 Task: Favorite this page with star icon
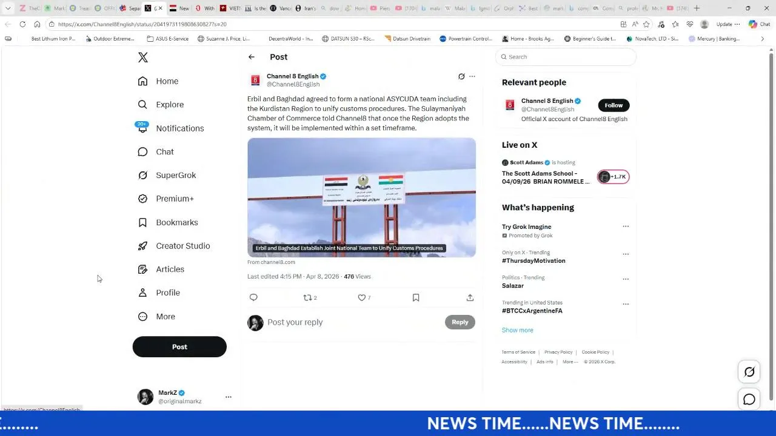point(646,24)
